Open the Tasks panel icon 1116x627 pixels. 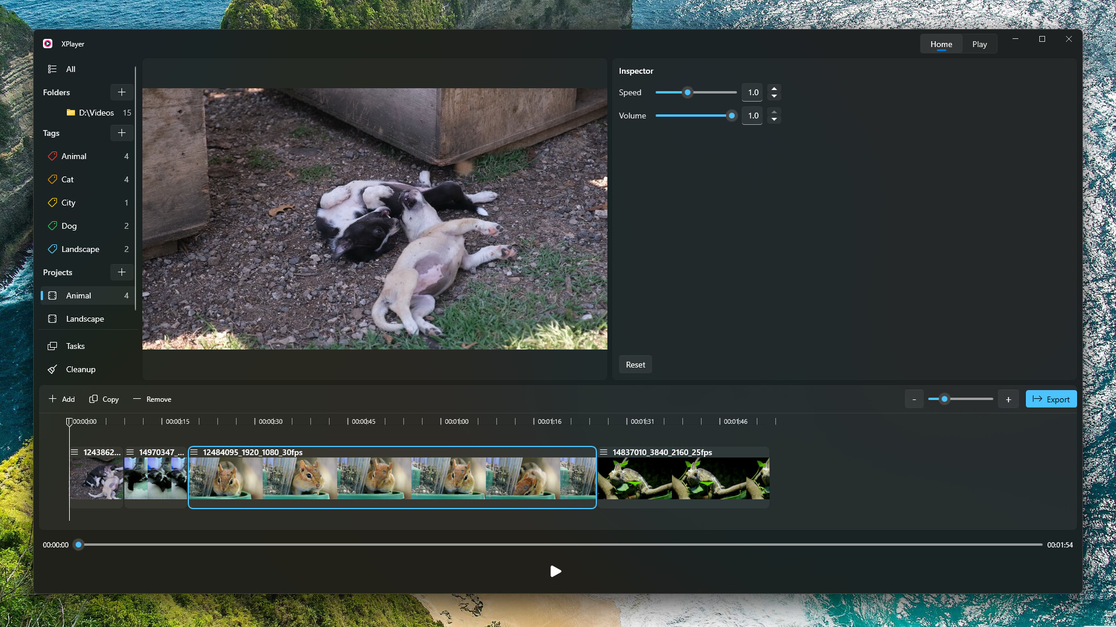coord(52,347)
